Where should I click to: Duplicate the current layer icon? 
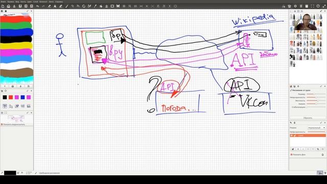pos(318,149)
